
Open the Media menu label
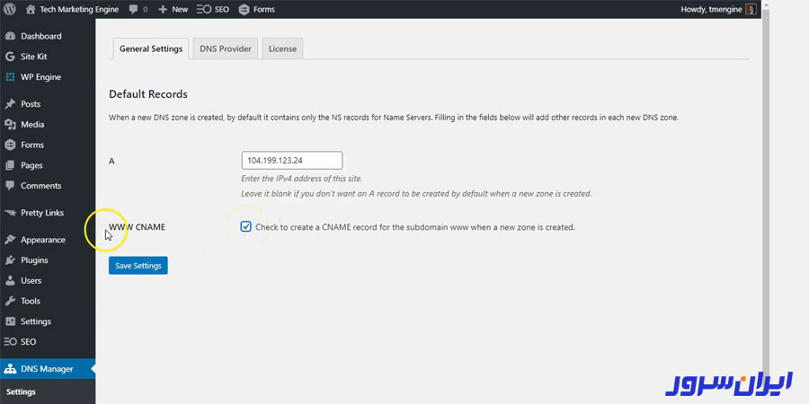coord(32,125)
